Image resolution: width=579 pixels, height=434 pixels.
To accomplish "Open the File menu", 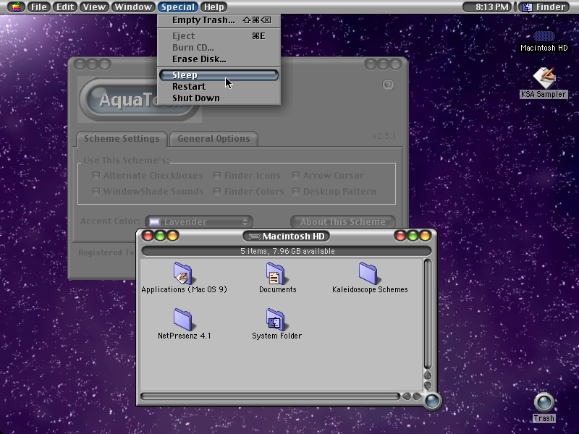I will 39,7.
